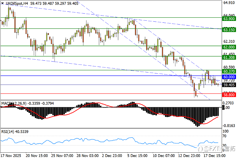
Task: Pick the green 61.308 price level label
Action: click(x=229, y=57)
